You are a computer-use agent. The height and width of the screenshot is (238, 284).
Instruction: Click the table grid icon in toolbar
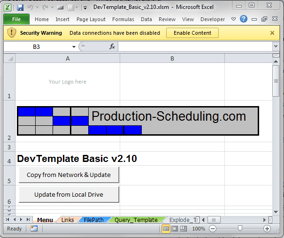point(71,8)
